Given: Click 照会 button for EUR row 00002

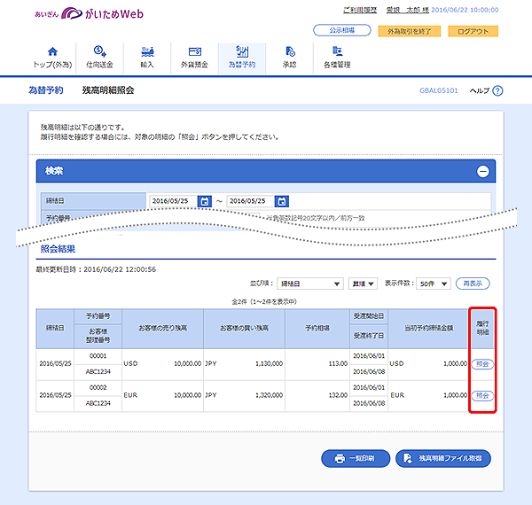Looking at the screenshot, I should [x=482, y=395].
